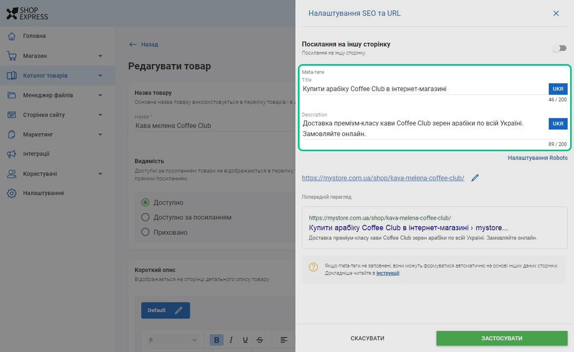Viewport: 574px width, 352px height.
Task: Click the catalog book icon
Action: point(12,76)
